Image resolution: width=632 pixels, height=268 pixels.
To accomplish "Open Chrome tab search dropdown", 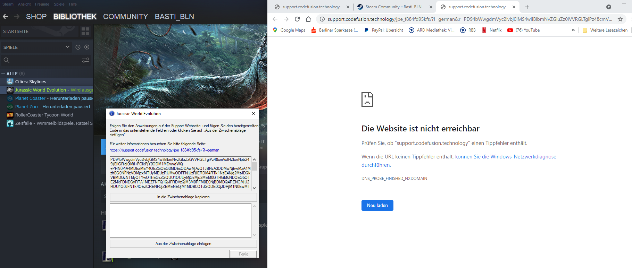I will click(609, 7).
